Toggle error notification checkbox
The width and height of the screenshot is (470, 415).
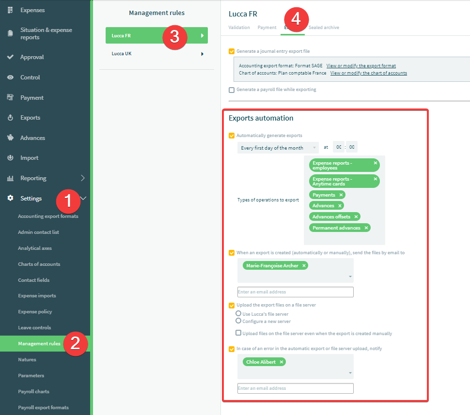coord(232,349)
